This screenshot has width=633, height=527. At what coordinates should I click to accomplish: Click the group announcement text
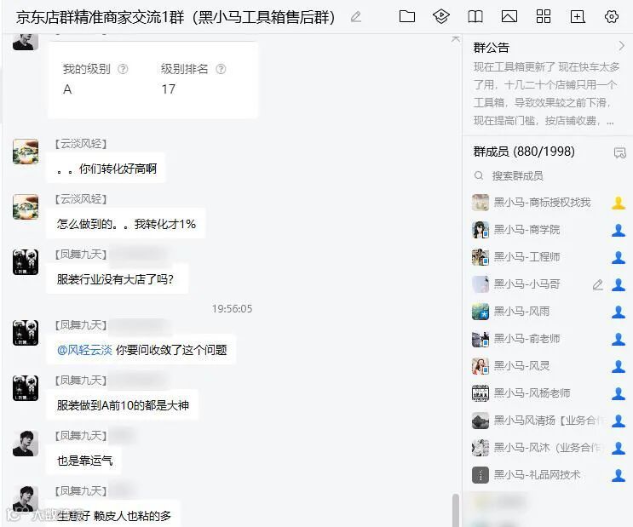[x=545, y=94]
